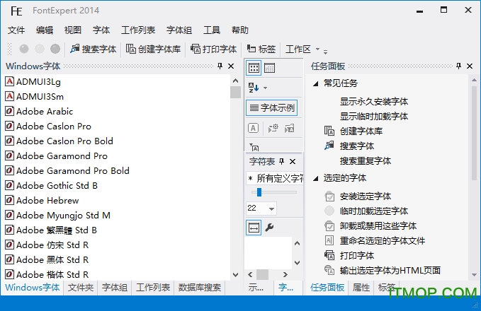The image size is (481, 311).
Task: Pin the 任务面板 panel
Action: point(458,66)
